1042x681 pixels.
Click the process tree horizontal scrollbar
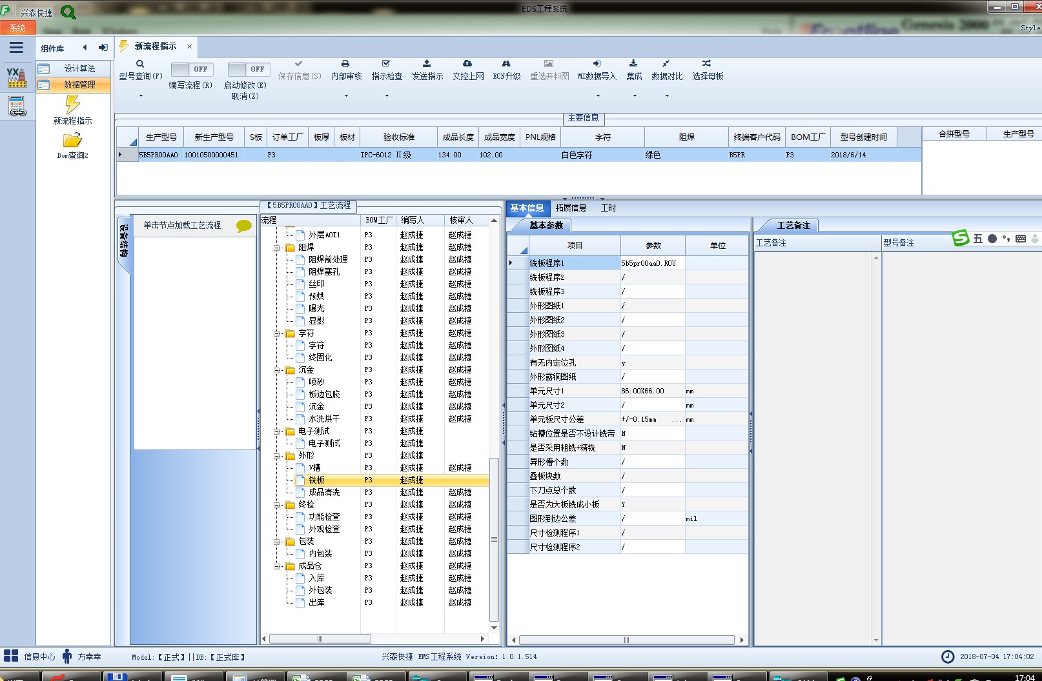point(320,639)
